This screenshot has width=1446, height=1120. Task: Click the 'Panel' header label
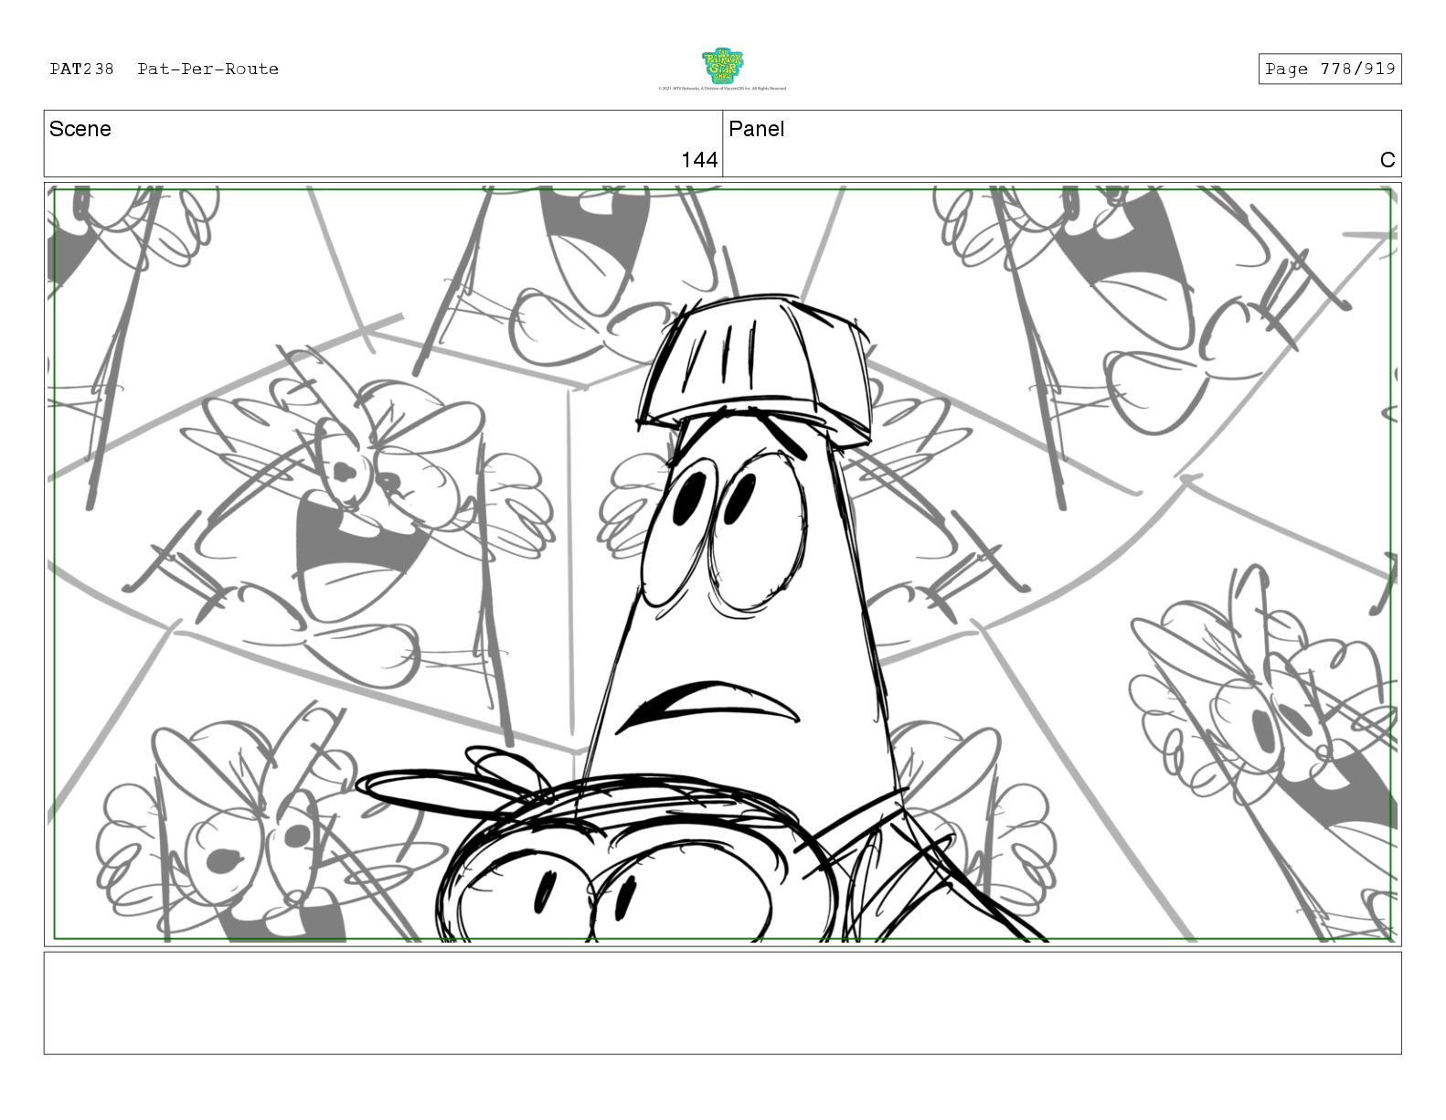click(x=756, y=129)
